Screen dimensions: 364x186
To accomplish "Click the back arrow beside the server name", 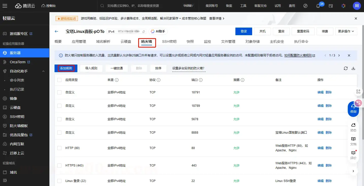I will tap(57, 31).
